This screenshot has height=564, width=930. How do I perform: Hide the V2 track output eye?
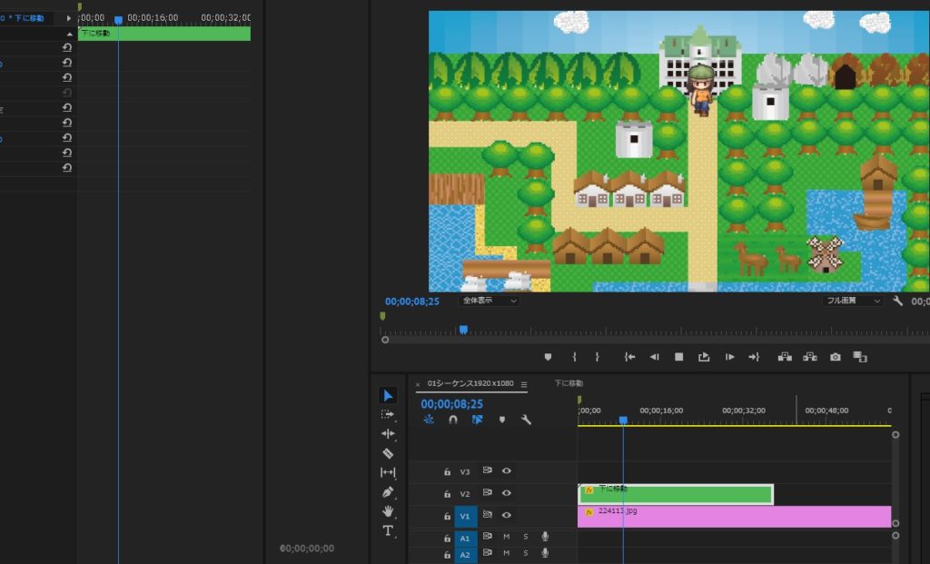pyautogui.click(x=507, y=493)
